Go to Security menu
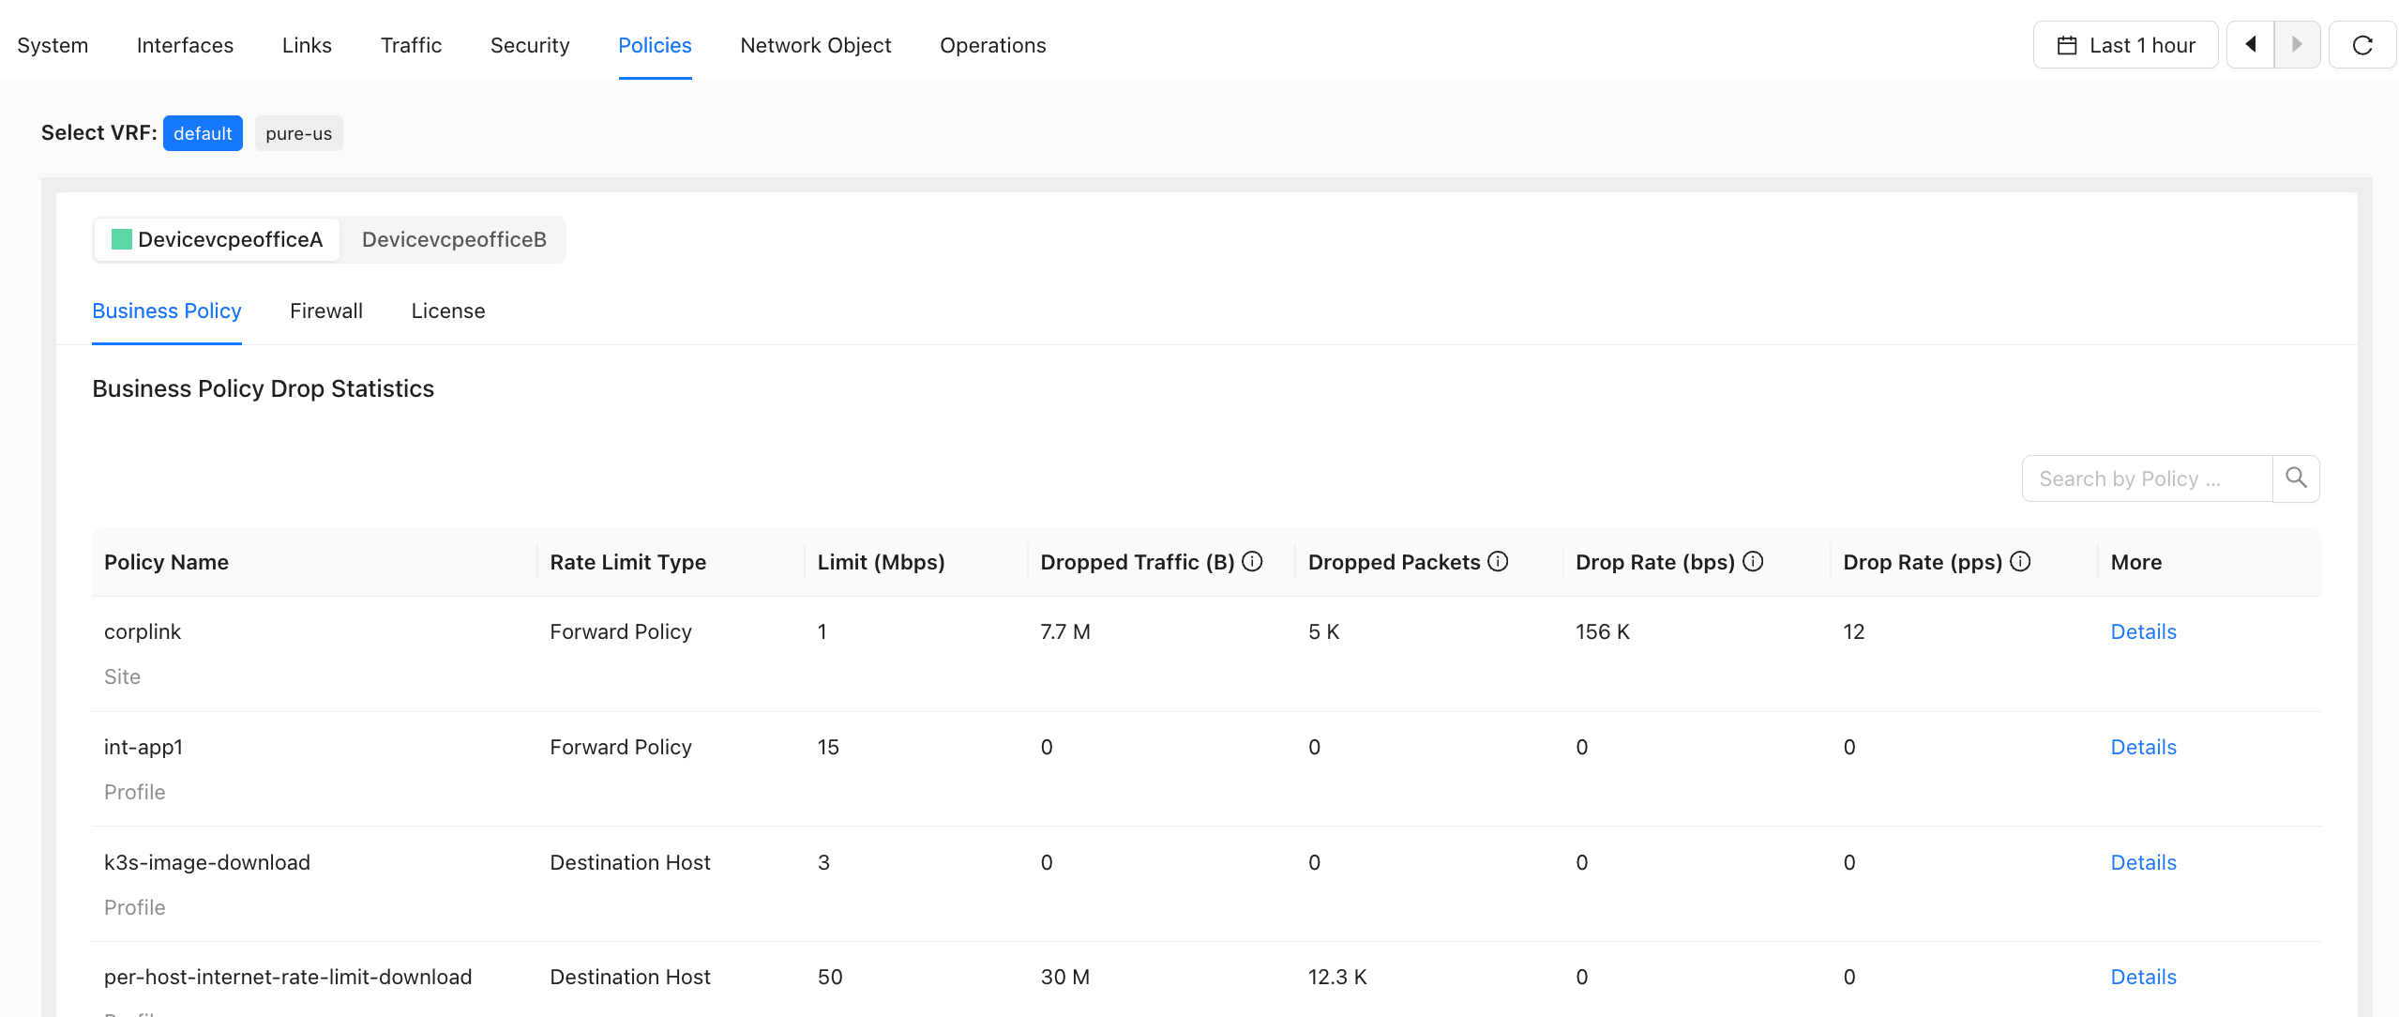This screenshot has height=1017, width=2399. (x=530, y=45)
